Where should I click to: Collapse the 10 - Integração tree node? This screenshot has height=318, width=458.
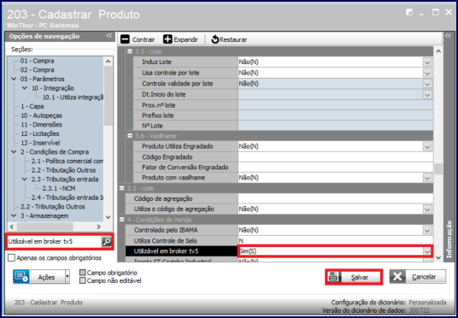[25, 88]
